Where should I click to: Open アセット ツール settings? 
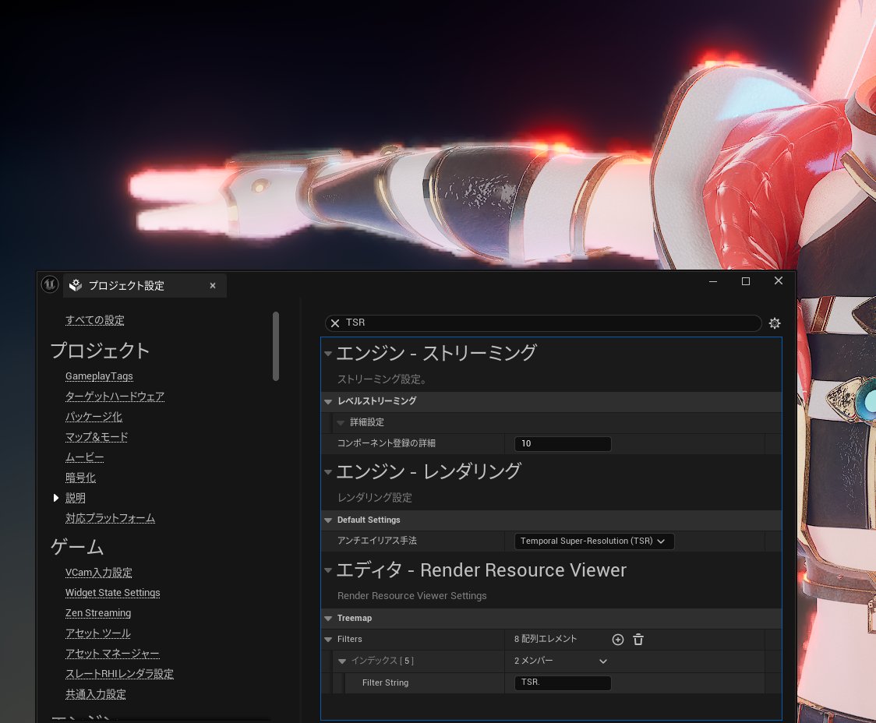(98, 633)
